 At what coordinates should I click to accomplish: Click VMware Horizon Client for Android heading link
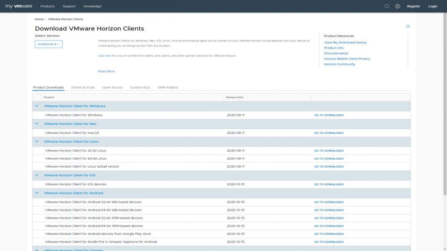(x=74, y=193)
